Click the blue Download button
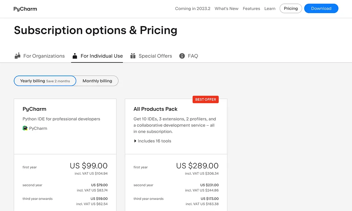The width and height of the screenshot is (352, 211). [321, 9]
